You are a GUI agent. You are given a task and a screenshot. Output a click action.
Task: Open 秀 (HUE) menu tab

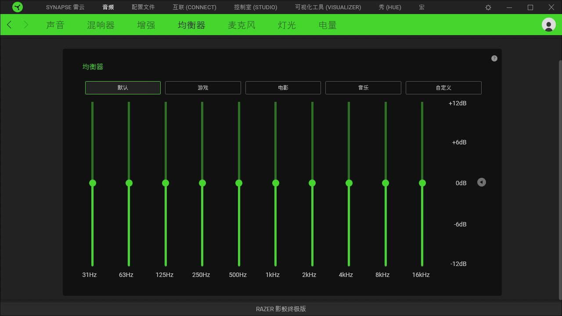click(390, 7)
